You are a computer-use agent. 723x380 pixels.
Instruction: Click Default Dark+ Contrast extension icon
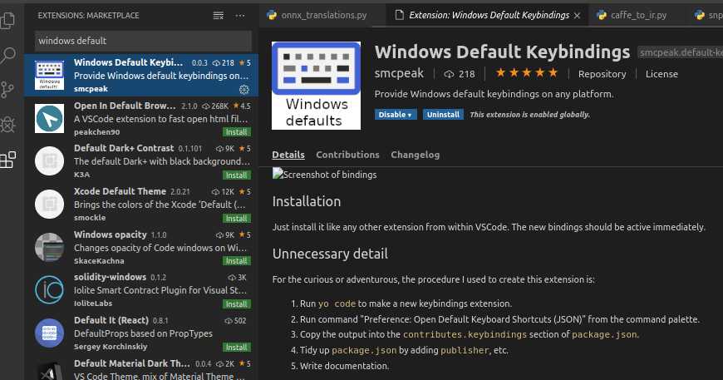point(49,161)
